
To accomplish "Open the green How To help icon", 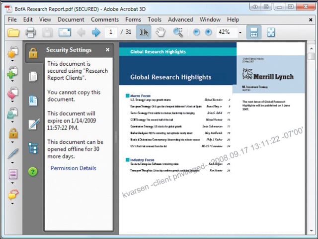I will (x=33, y=171).
